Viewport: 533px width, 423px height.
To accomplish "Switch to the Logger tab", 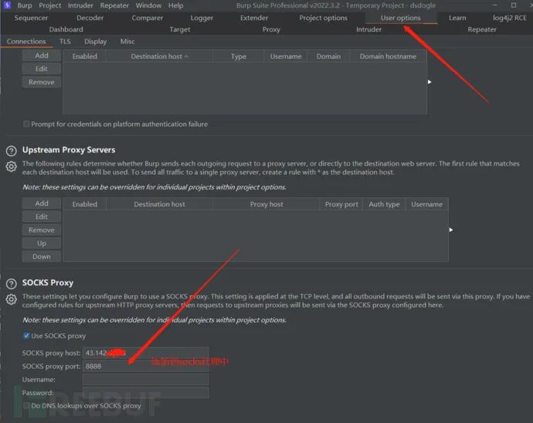I will coord(202,18).
